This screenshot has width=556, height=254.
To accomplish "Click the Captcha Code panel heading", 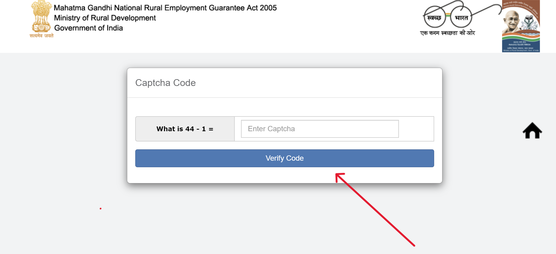I will 166,83.
